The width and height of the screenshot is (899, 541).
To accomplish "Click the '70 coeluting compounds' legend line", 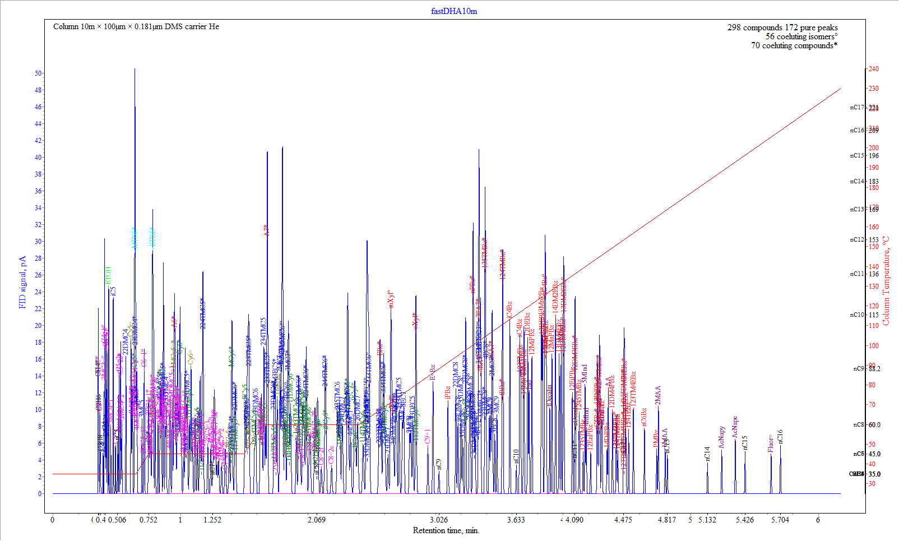I will 794,45.
